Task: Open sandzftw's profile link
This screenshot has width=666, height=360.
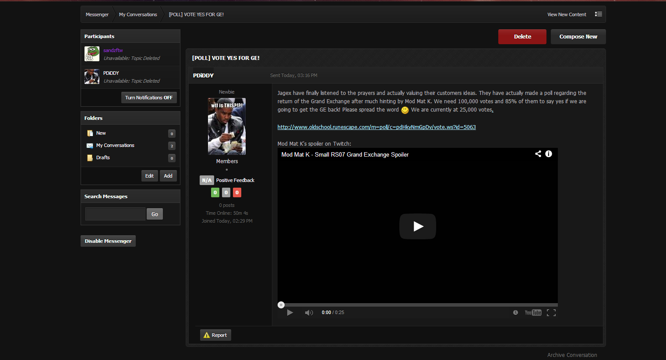Action: tap(113, 50)
